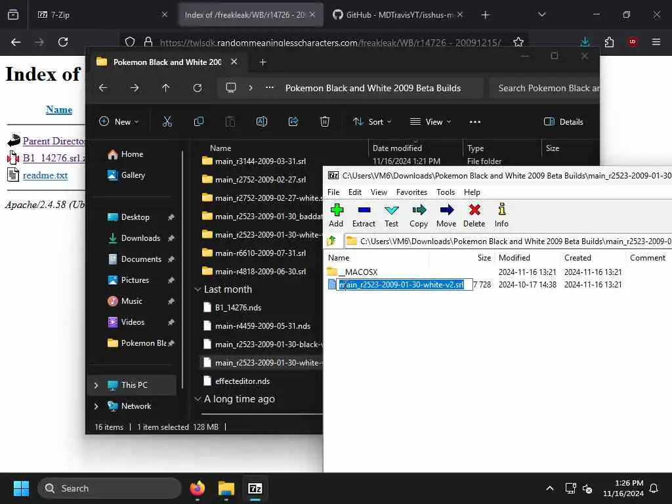
Task: Click the Delete trash icon in File Explorer
Action: (325, 121)
